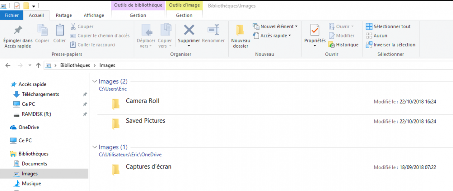Open Propriétés with the checkmark icon
This screenshot has height=191, width=453.
click(315, 30)
